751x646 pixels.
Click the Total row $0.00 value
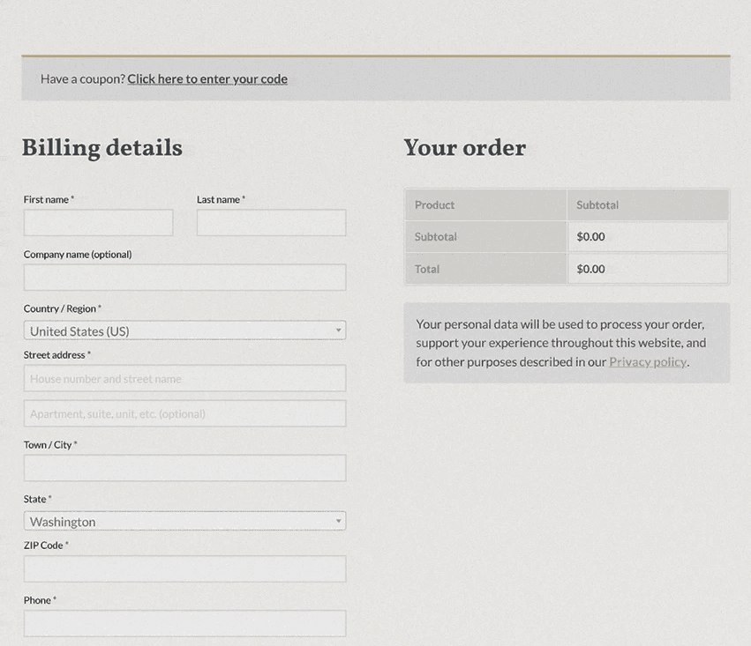pyautogui.click(x=590, y=269)
